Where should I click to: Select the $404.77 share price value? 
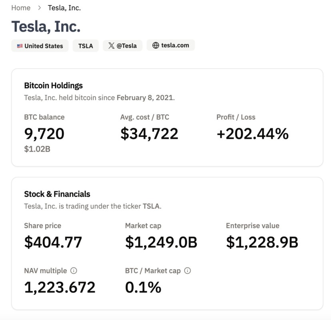click(53, 242)
